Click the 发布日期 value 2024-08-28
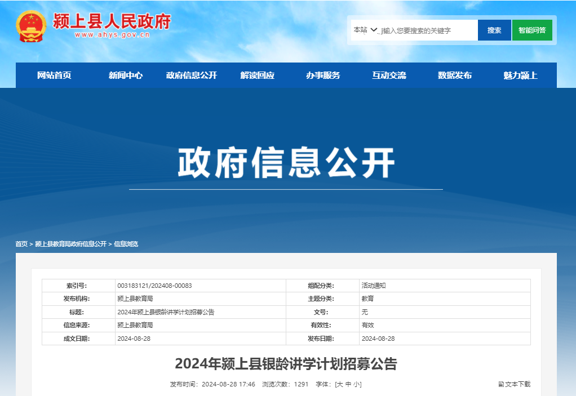Image resolution: width=576 pixels, height=396 pixels. 378,339
